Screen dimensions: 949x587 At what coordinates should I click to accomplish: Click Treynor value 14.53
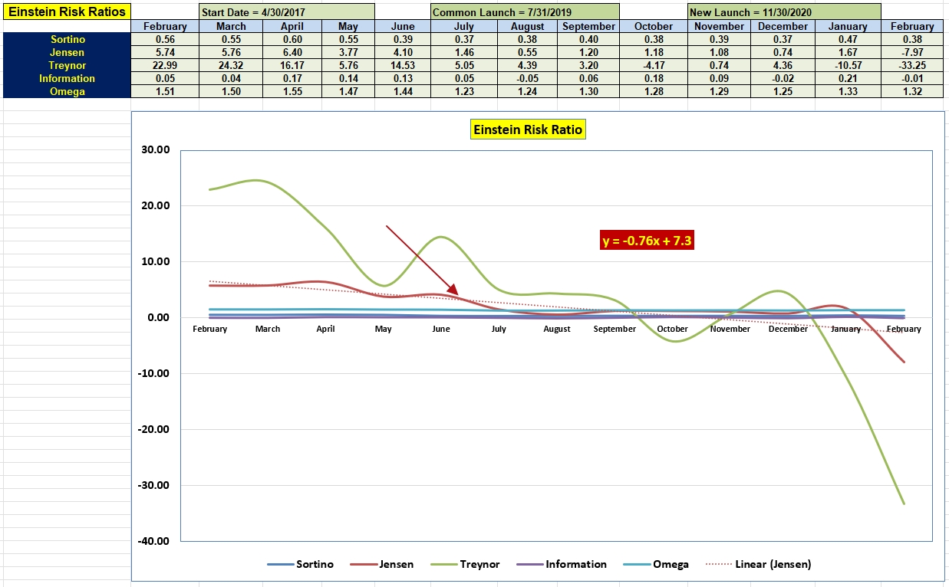coord(403,65)
